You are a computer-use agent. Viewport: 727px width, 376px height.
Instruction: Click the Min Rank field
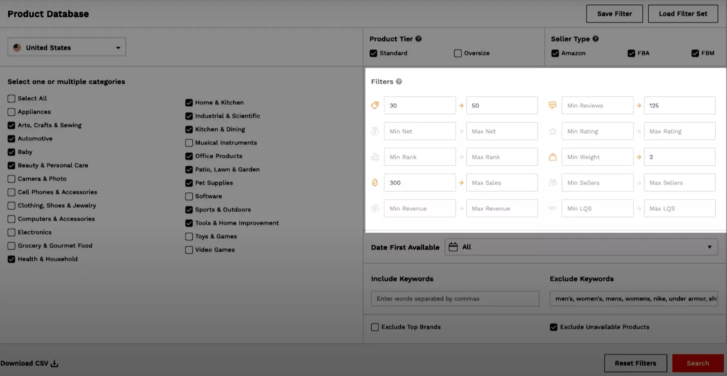(420, 157)
